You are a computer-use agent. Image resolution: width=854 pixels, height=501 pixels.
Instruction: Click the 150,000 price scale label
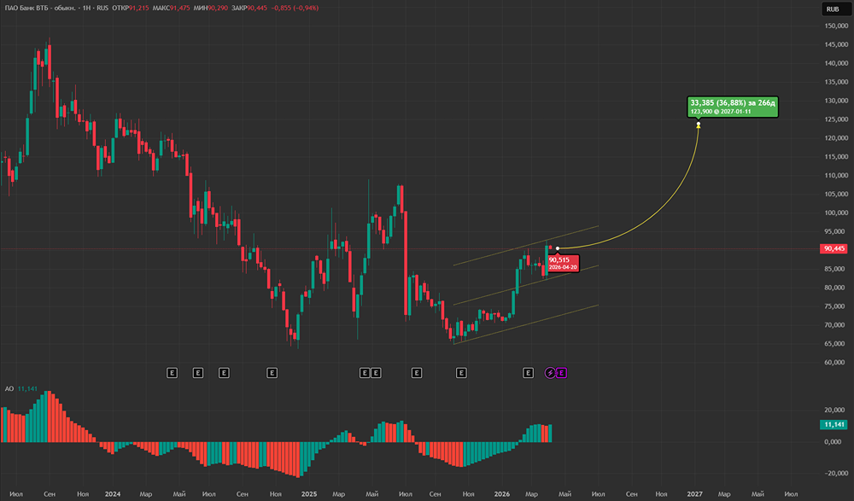(x=836, y=26)
